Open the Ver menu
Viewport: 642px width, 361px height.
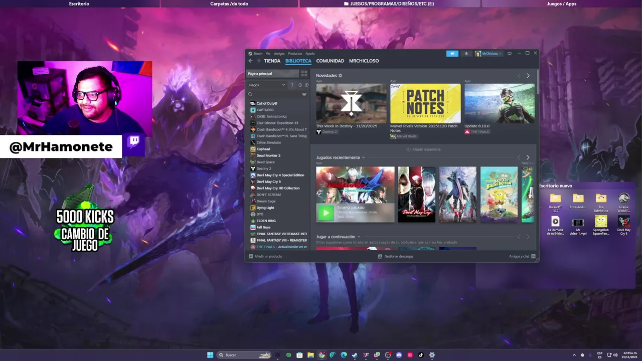268,54
